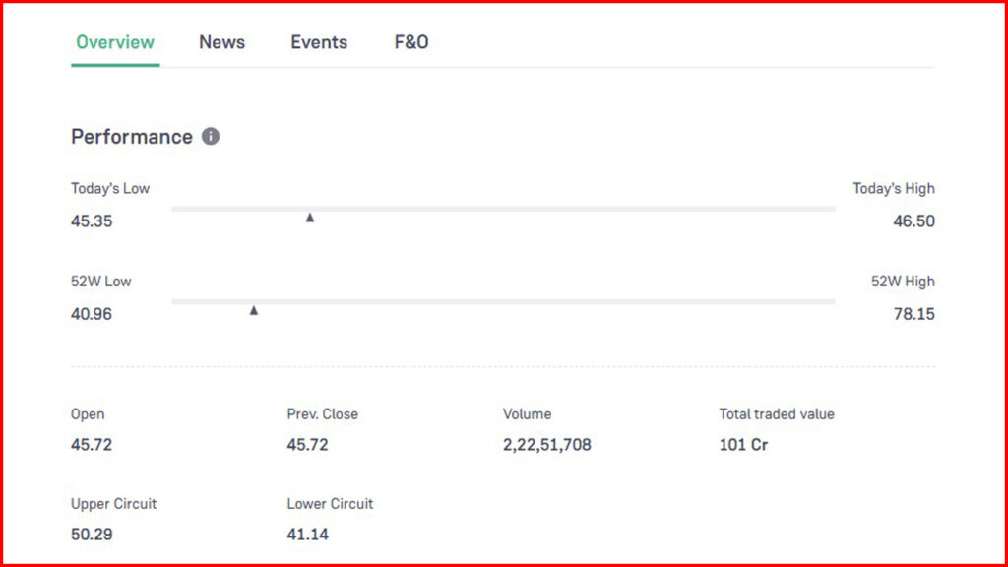Click the Open label
Viewport: 1008px width, 567px height.
coord(88,414)
